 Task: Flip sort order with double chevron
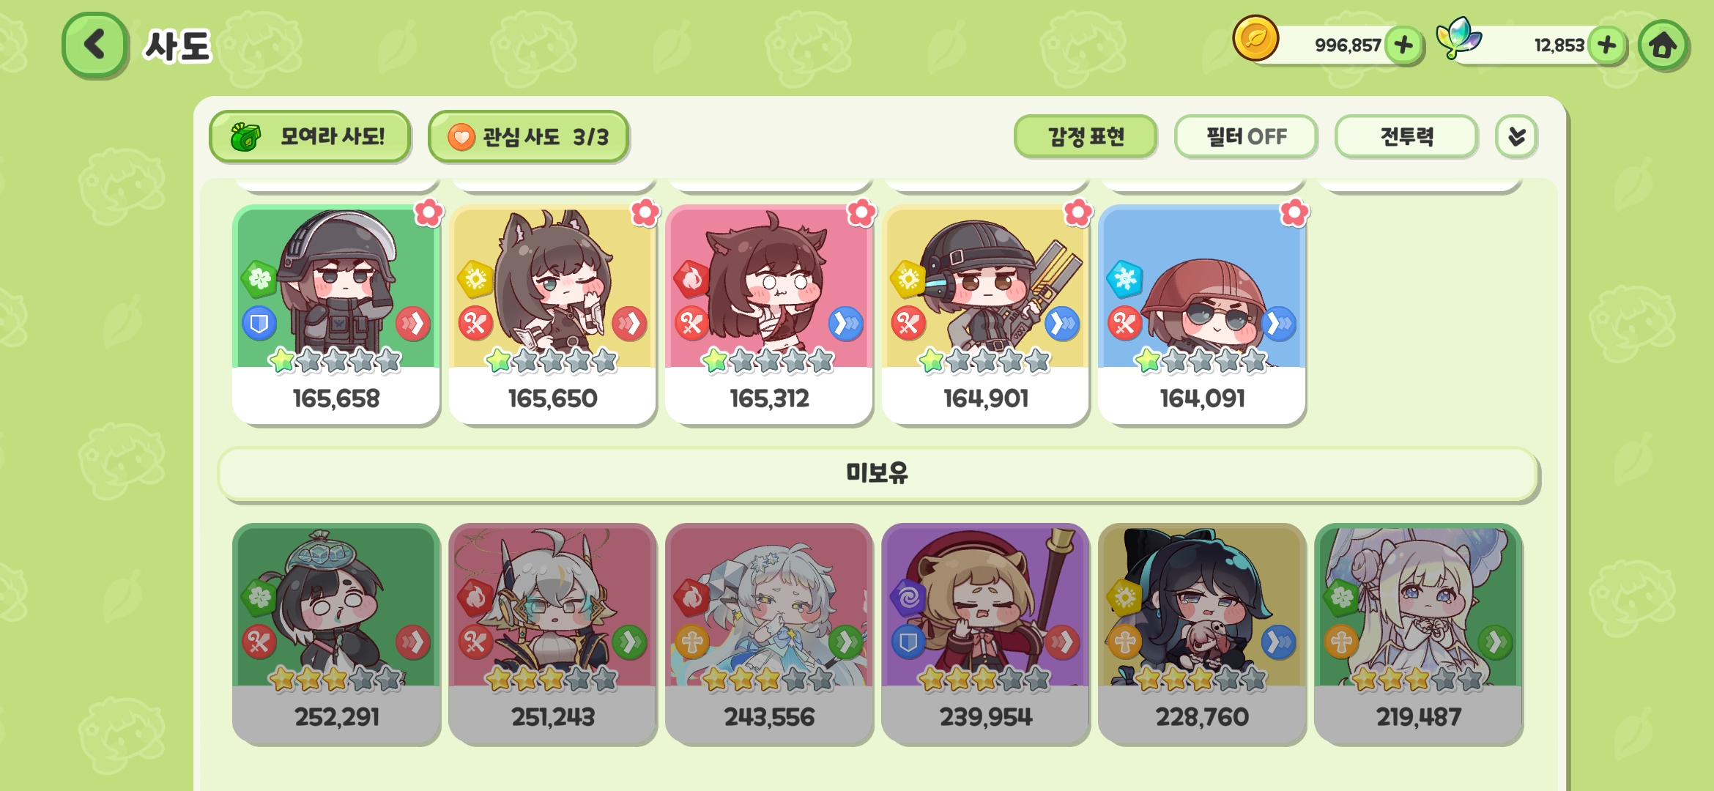[x=1517, y=137]
